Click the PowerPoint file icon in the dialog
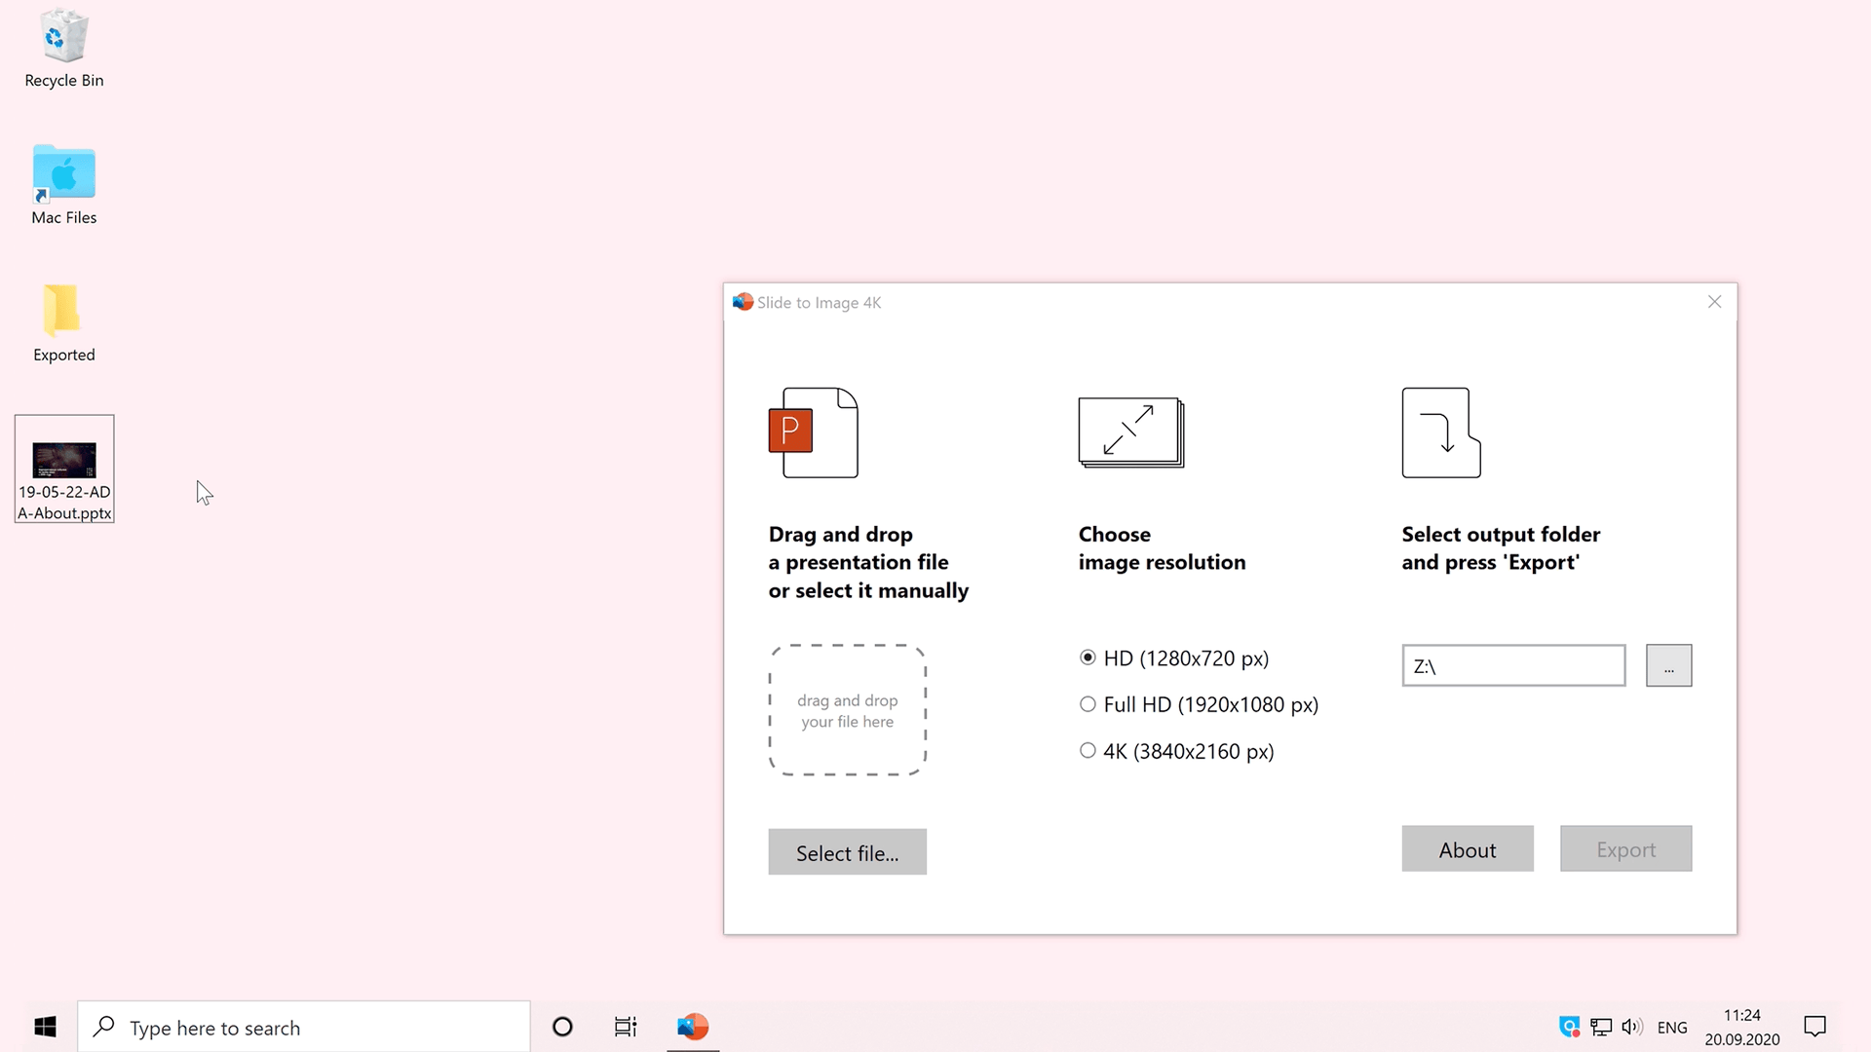The image size is (1871, 1052). pyautogui.click(x=813, y=432)
